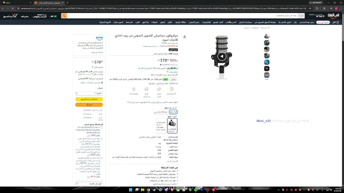Select the black color swatch priced 378.00
Image resolution: width=344 pixels, height=193 pixels.
point(172,126)
